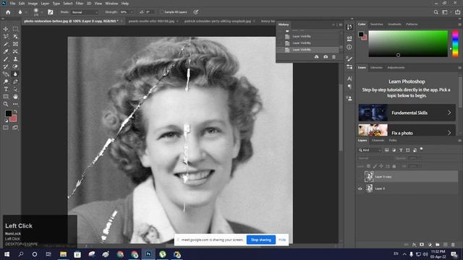Open the Fix a photo tutorial card
This screenshot has width=463, height=260.
407,130
